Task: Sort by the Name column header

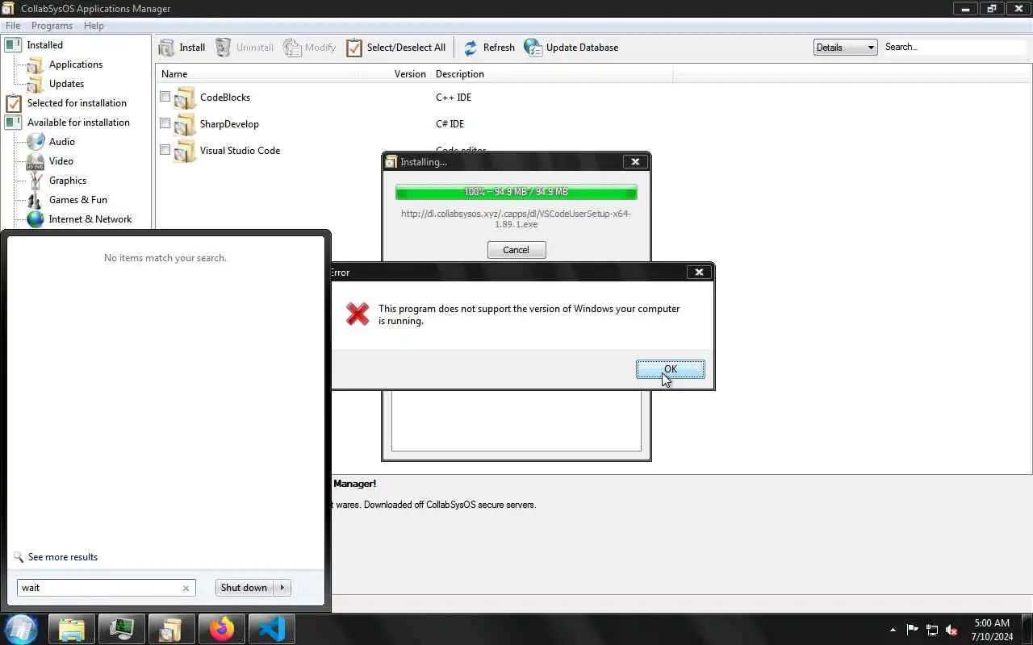Action: (x=257, y=74)
